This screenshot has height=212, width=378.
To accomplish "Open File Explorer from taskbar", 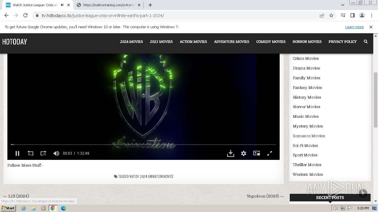I will (x=33, y=208).
